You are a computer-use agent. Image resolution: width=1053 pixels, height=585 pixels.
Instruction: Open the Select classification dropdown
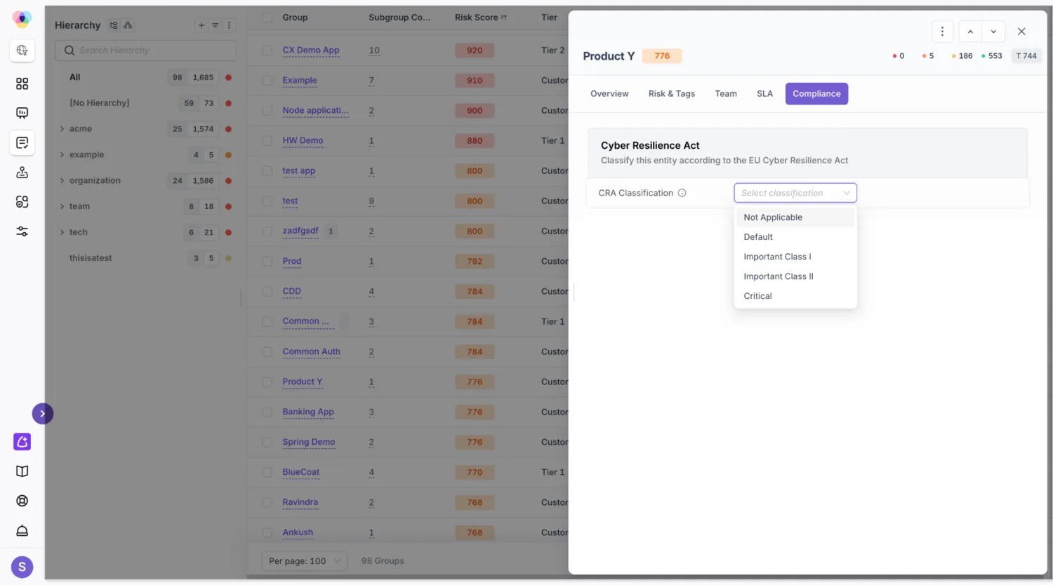coord(795,193)
